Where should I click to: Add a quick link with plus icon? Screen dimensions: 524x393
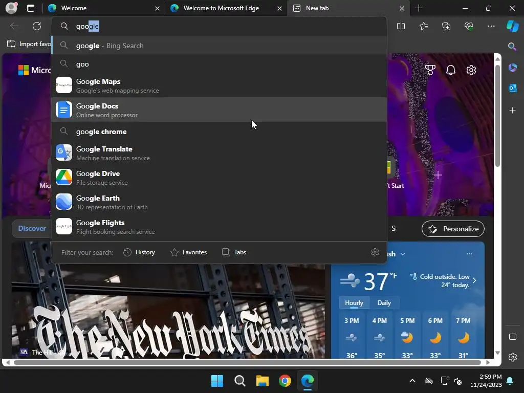click(438, 175)
